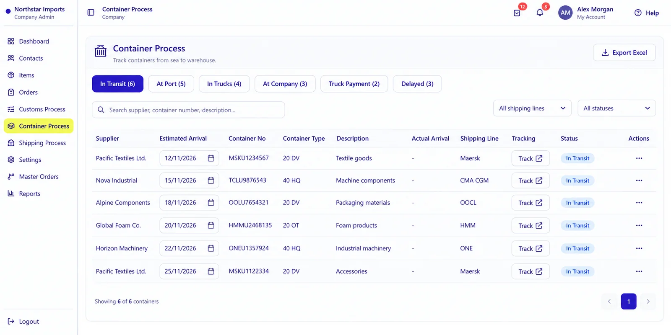Image resolution: width=671 pixels, height=335 pixels.
Task: Switch to the In Transit (6) tab
Action: tap(117, 84)
